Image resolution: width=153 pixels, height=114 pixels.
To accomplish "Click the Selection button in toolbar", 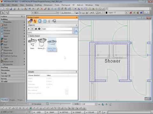I will [x=67, y=13].
